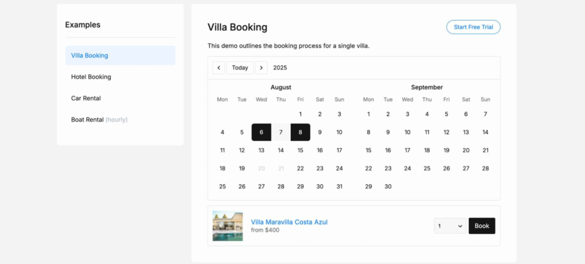The image size is (585, 264).
Task: Click August 31 date cell
Action: point(339,186)
